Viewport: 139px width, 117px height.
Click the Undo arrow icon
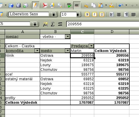[121, 5]
